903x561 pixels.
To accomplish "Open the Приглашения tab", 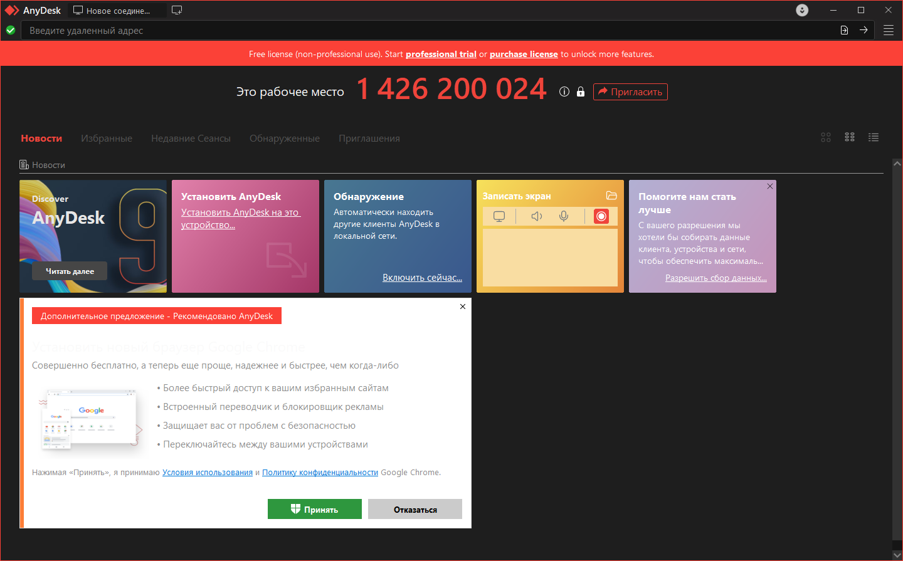I will (x=369, y=138).
